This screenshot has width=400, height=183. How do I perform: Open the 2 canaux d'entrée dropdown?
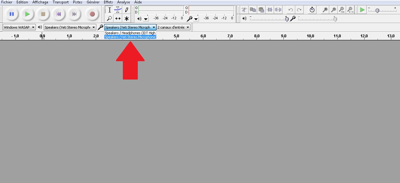click(x=173, y=27)
